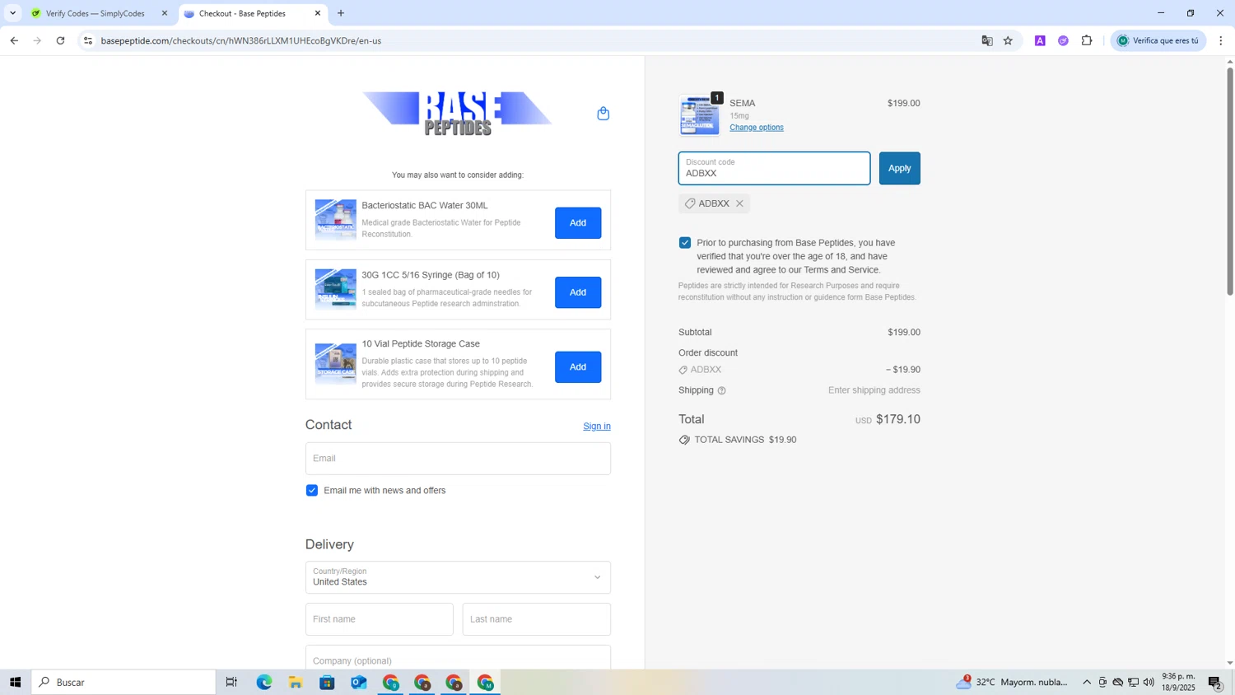Open a new browser tab
1235x695 pixels.
pos(341,13)
